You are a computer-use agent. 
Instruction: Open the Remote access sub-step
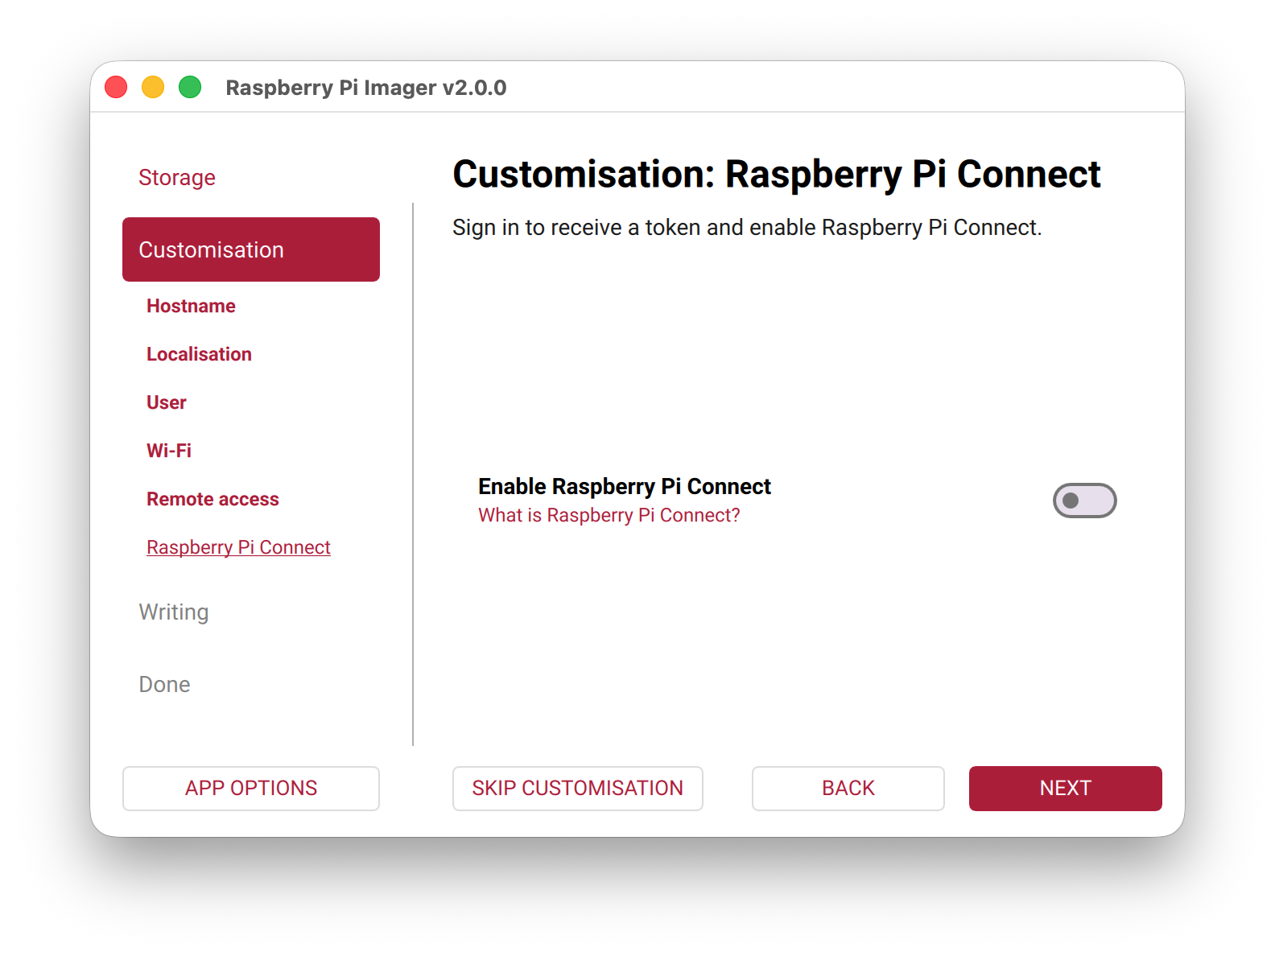point(212,499)
